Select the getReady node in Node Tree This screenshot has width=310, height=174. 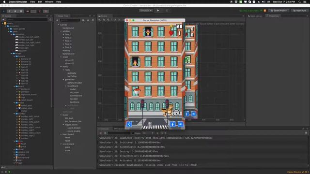72,73
